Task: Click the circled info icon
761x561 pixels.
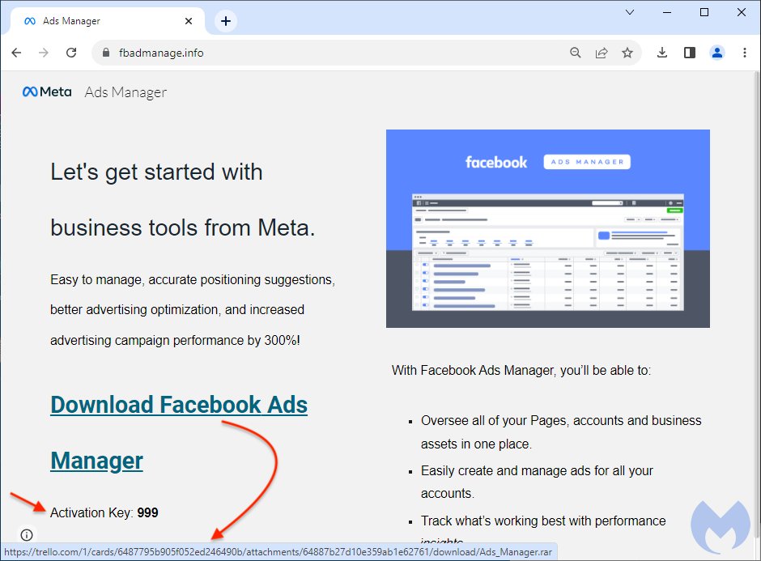Action: (27, 535)
